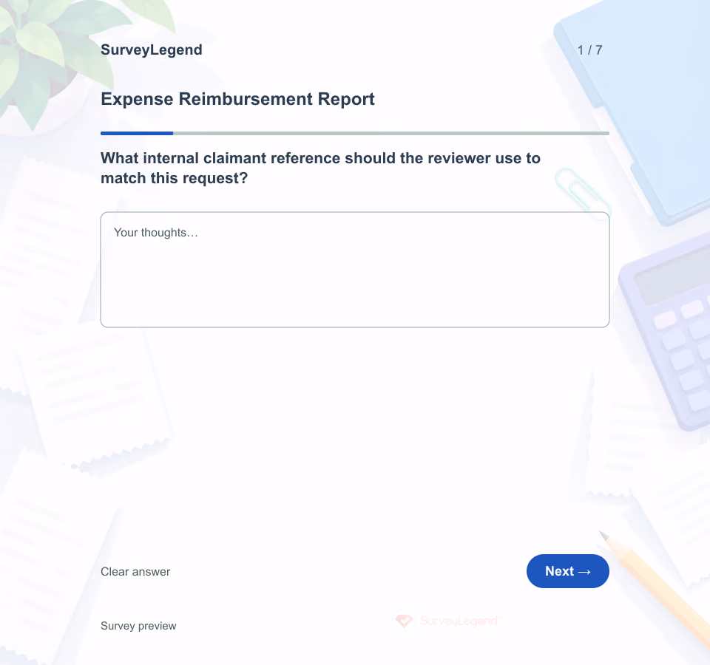The height and width of the screenshot is (665, 710).
Task: Click the Expense Reimbursement Report heading
Action: coord(237,98)
